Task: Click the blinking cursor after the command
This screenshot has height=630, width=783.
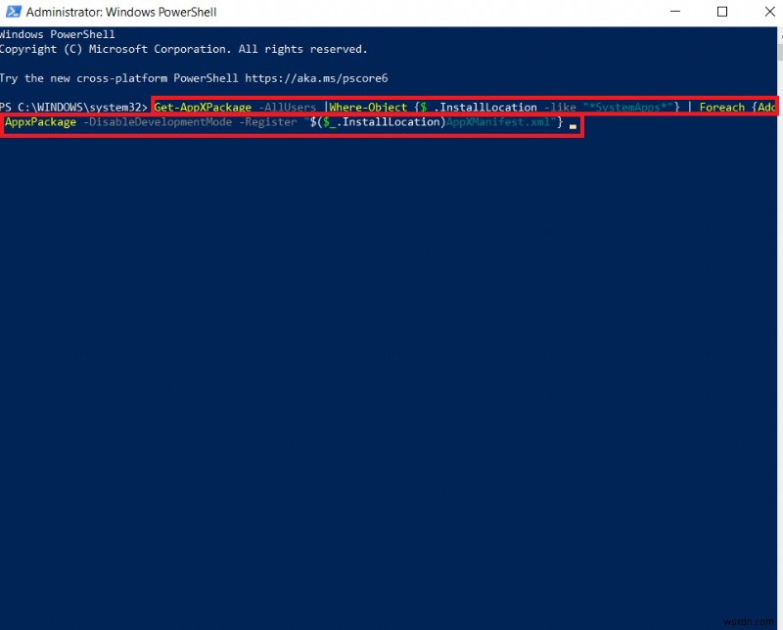Action: pyautogui.click(x=574, y=124)
